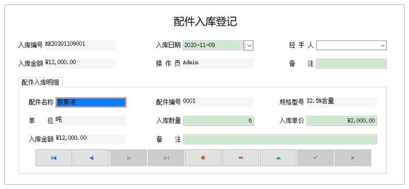
Task: Confirm changes with the checkmark icon
Action: pyautogui.click(x=315, y=158)
